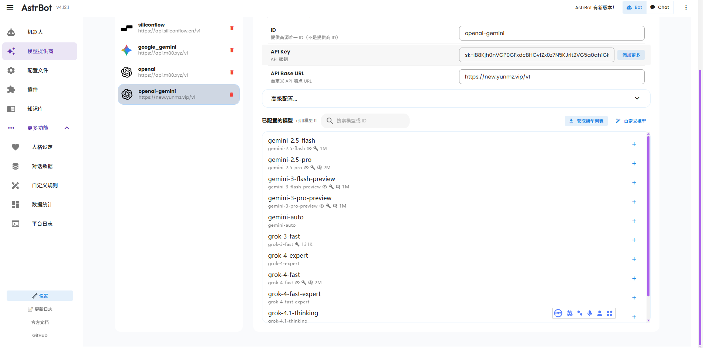Open the 知识库 knowledge base icon
This screenshot has height=348, width=703.
[11, 109]
